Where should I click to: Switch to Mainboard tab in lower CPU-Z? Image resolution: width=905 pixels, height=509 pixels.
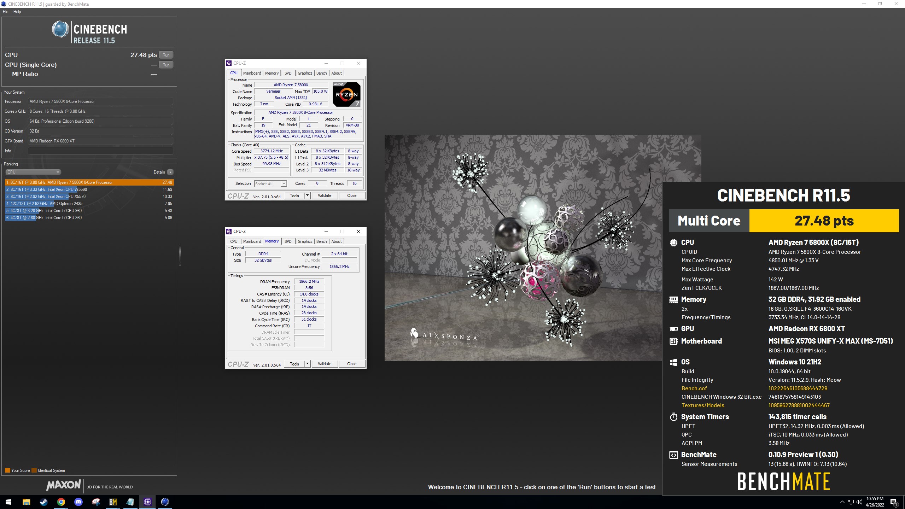click(252, 241)
